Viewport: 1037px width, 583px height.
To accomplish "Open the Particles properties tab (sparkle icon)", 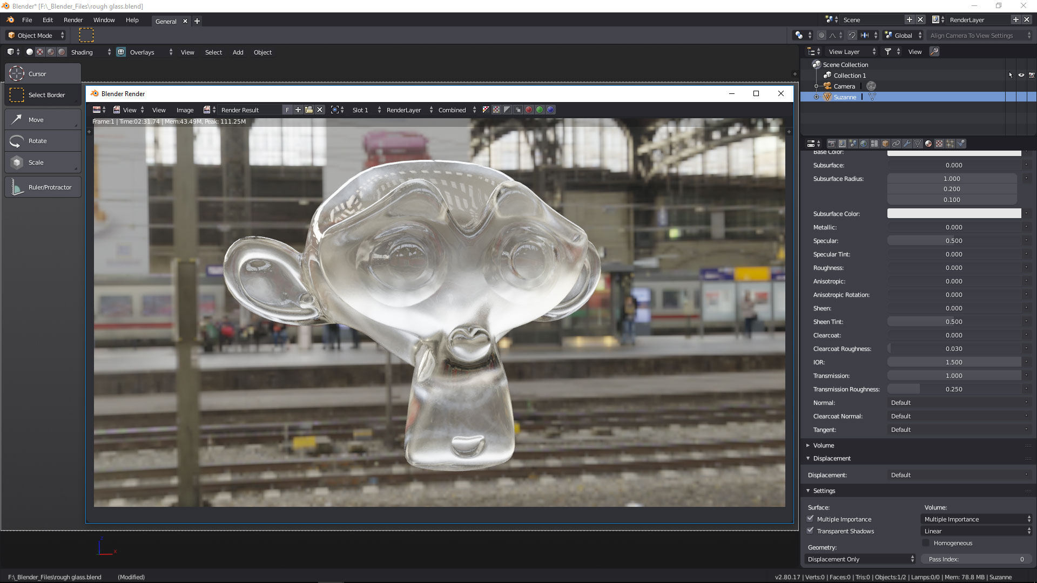I will tap(950, 144).
